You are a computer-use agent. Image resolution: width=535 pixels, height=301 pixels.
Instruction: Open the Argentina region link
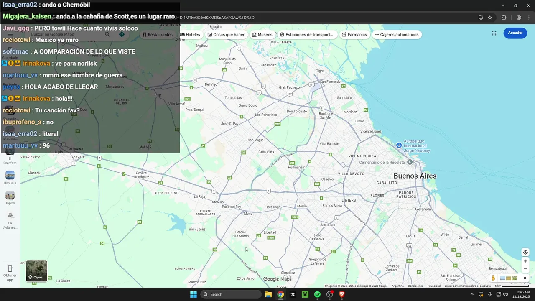(x=397, y=286)
